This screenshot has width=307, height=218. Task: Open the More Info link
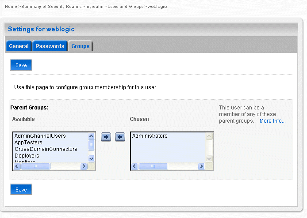[x=272, y=121]
